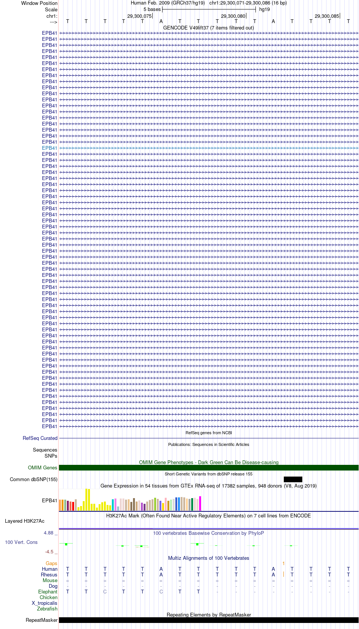Click the Dog alignment row label
This screenshot has width=359, height=629.
(53, 586)
